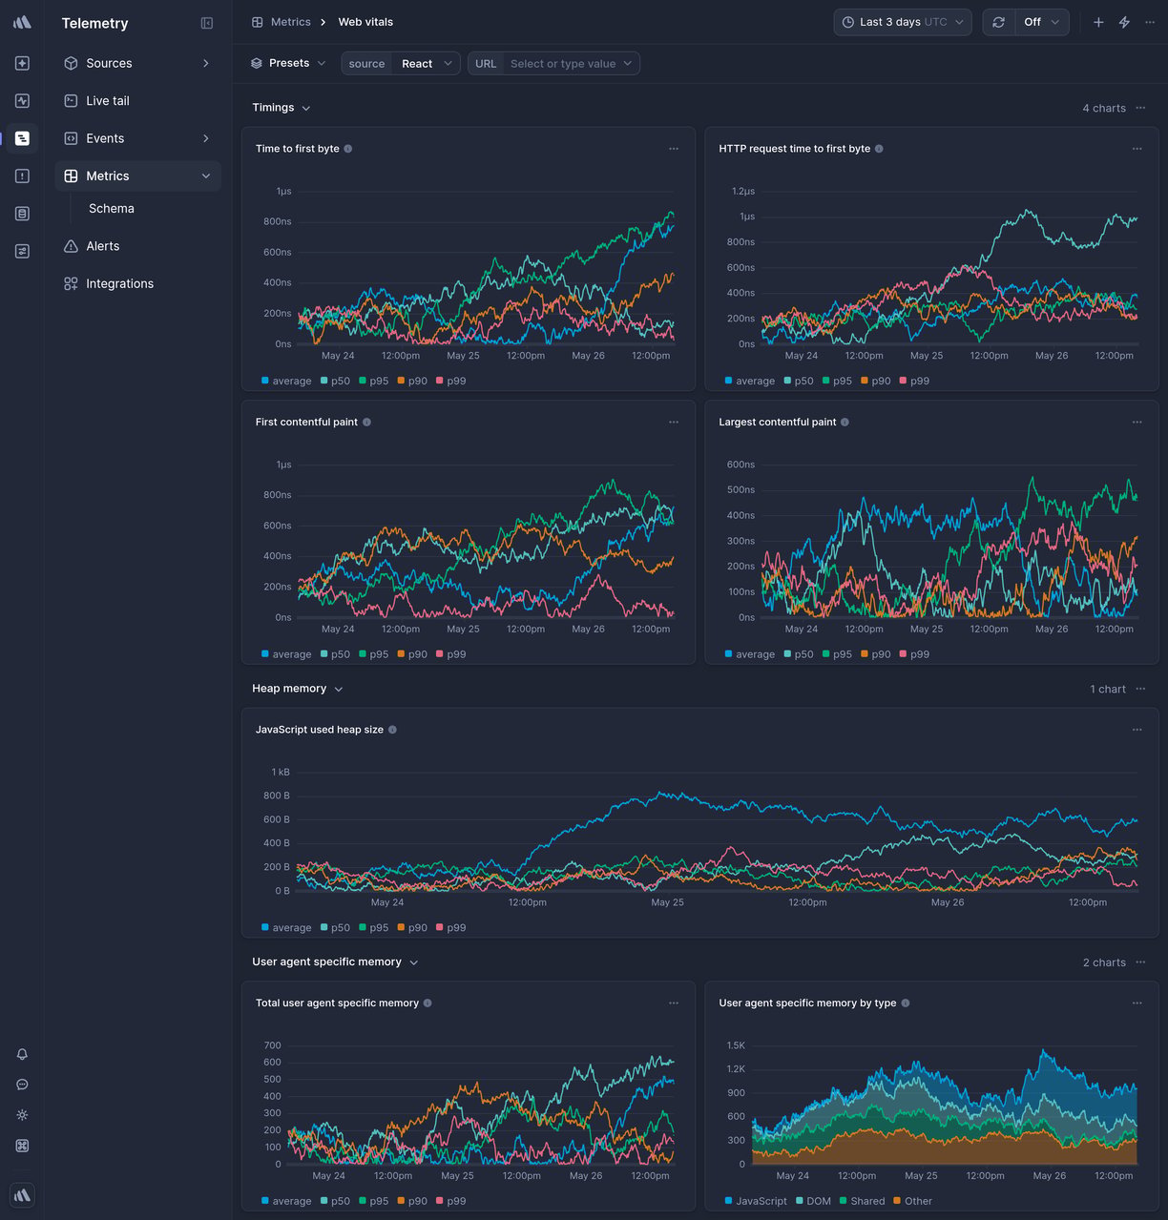Click the bottom-left logo avatar
The width and height of the screenshot is (1168, 1220).
click(22, 1194)
